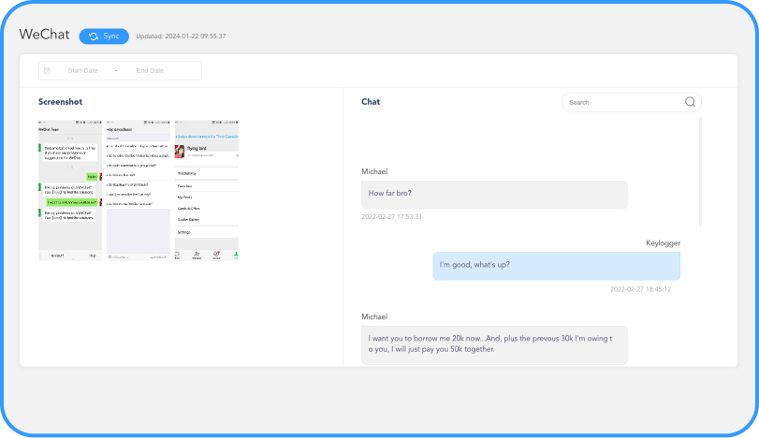Select the "How far bro?" message bubble
The height and width of the screenshot is (438, 759).
[x=494, y=194]
